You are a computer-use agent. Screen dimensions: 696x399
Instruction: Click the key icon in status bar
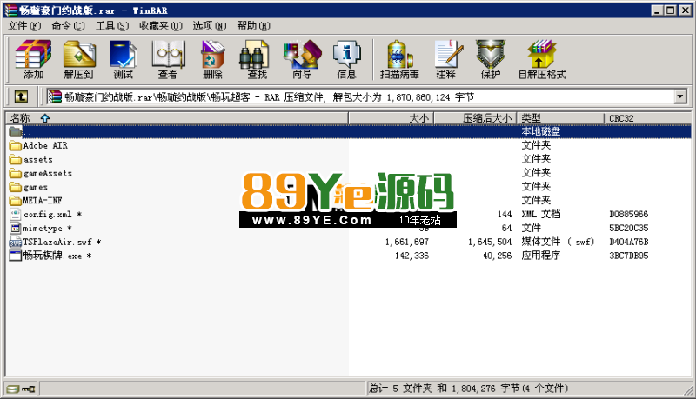coord(29,389)
